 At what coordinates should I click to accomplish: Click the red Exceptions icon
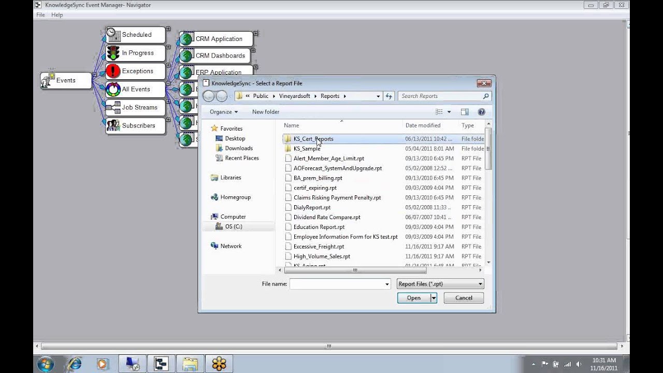coord(113,71)
